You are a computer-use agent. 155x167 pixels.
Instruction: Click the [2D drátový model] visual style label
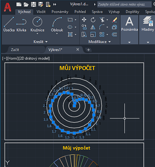(34, 59)
